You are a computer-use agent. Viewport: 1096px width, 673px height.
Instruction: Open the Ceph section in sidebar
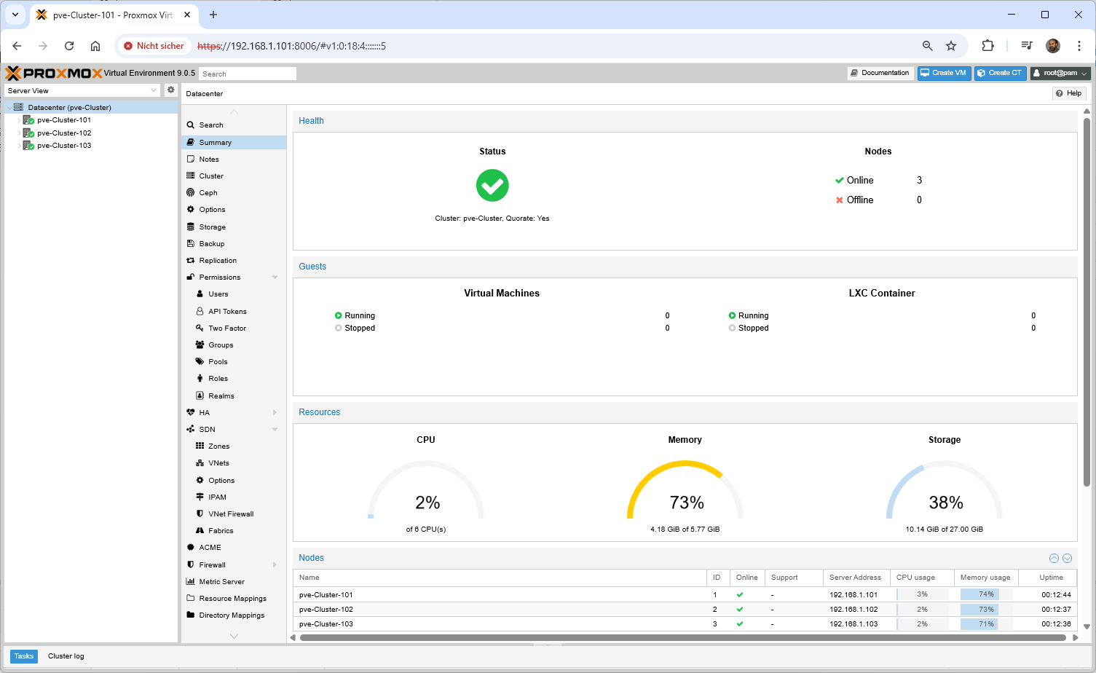[x=208, y=193]
